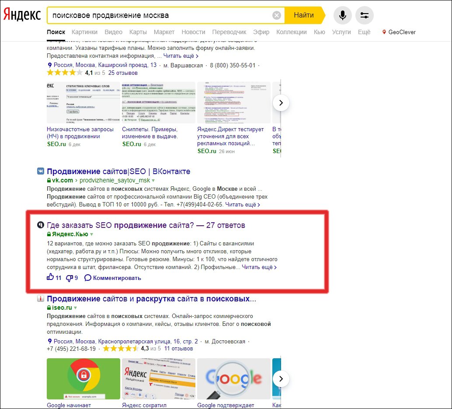This screenshot has height=409, width=452.
Task: Open the Chrome logo thumbnail image
Action: pos(83,379)
